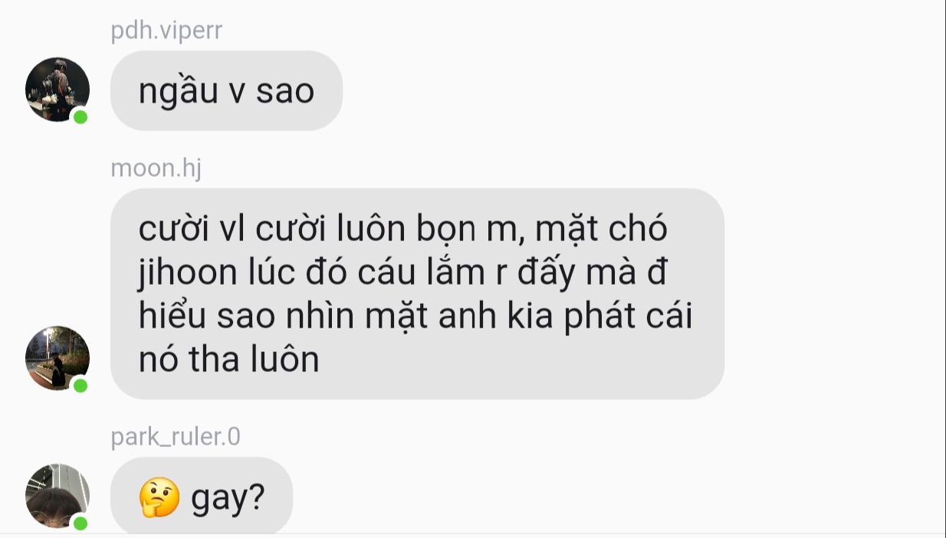This screenshot has height=538, width=946.
Task: Click the text "nó tha luôn"
Action: (x=229, y=360)
